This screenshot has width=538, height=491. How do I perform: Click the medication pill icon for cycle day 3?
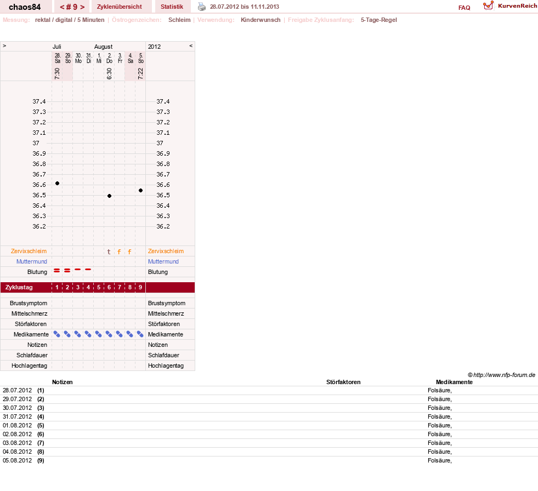tap(78, 334)
